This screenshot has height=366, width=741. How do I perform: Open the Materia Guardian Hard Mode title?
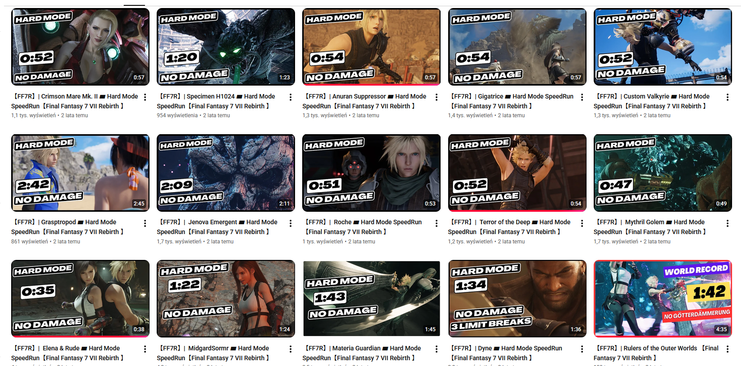pos(362,353)
